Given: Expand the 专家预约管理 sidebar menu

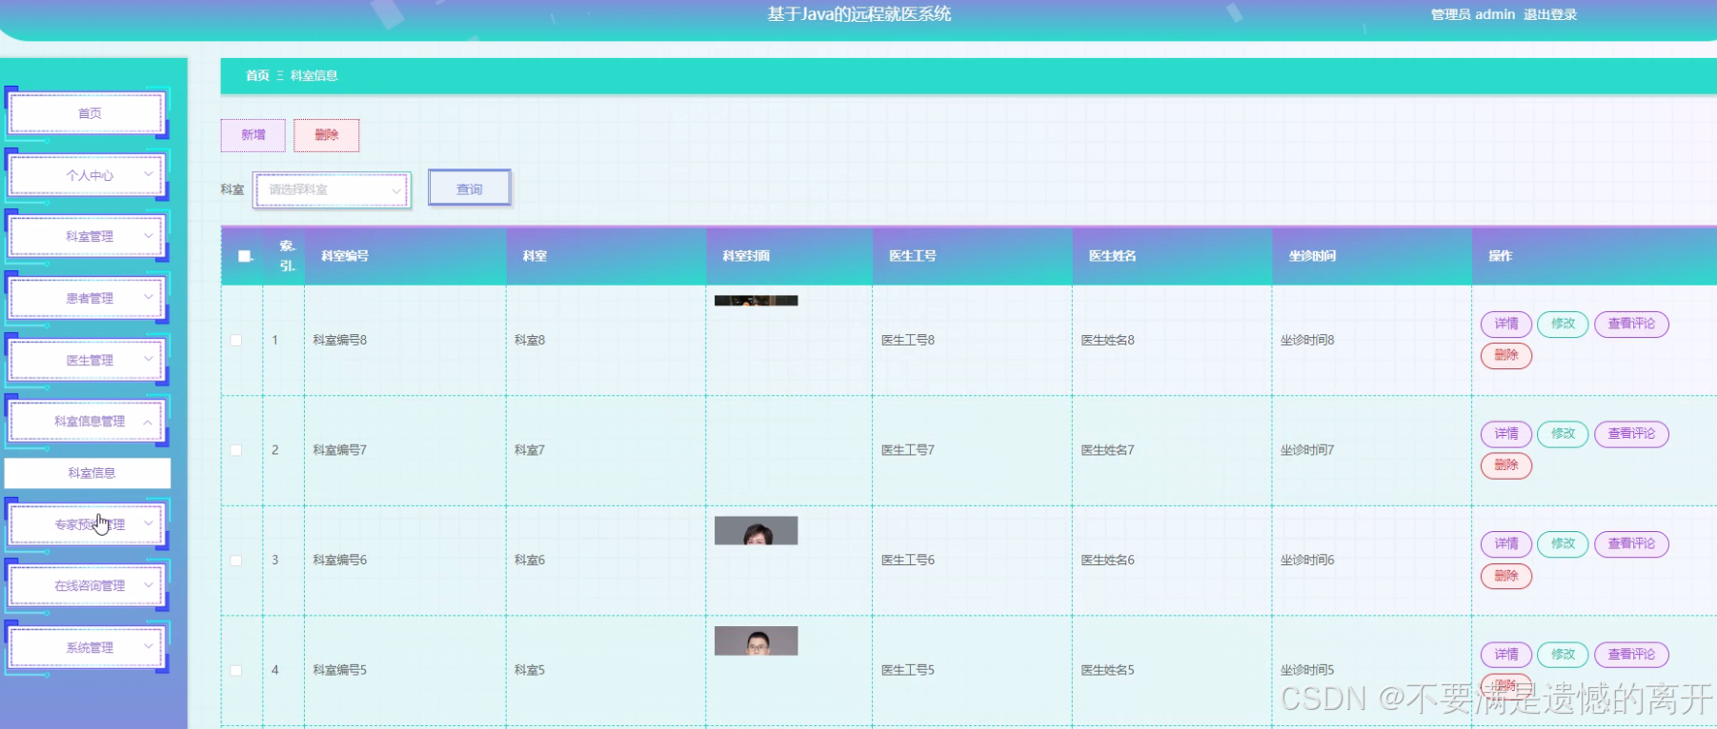Looking at the screenshot, I should (87, 524).
